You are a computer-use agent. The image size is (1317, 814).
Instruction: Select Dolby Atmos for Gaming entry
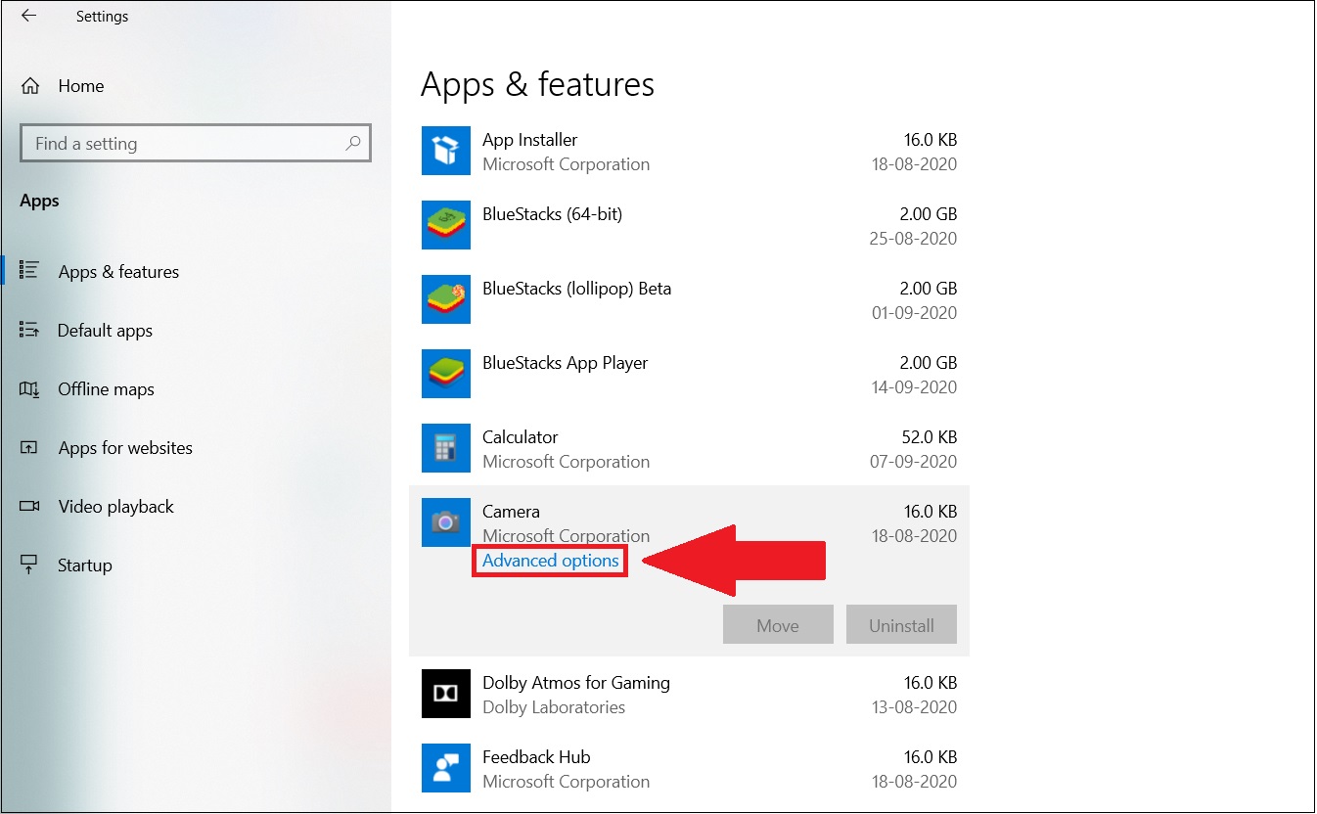689,694
